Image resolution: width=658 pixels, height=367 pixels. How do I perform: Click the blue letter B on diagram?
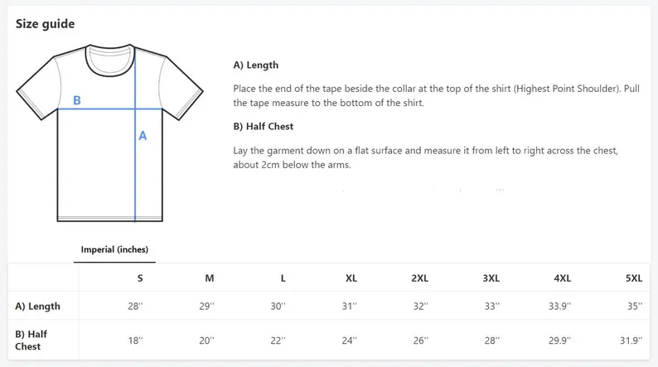coord(77,100)
